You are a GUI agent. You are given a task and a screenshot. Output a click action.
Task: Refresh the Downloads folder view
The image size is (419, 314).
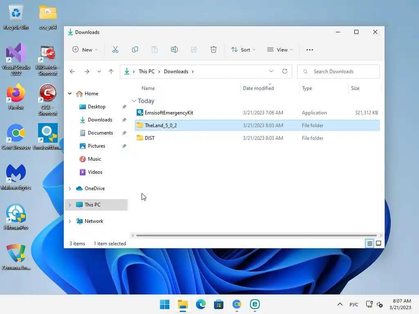(x=285, y=71)
